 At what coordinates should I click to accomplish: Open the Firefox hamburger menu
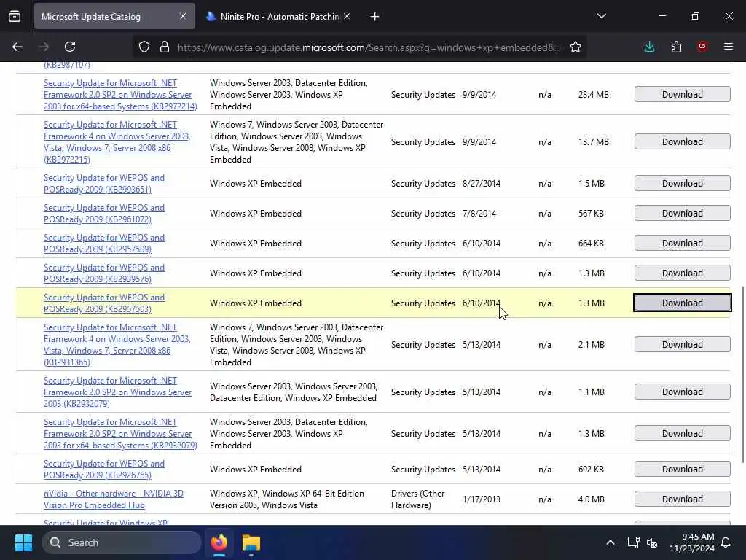(729, 47)
